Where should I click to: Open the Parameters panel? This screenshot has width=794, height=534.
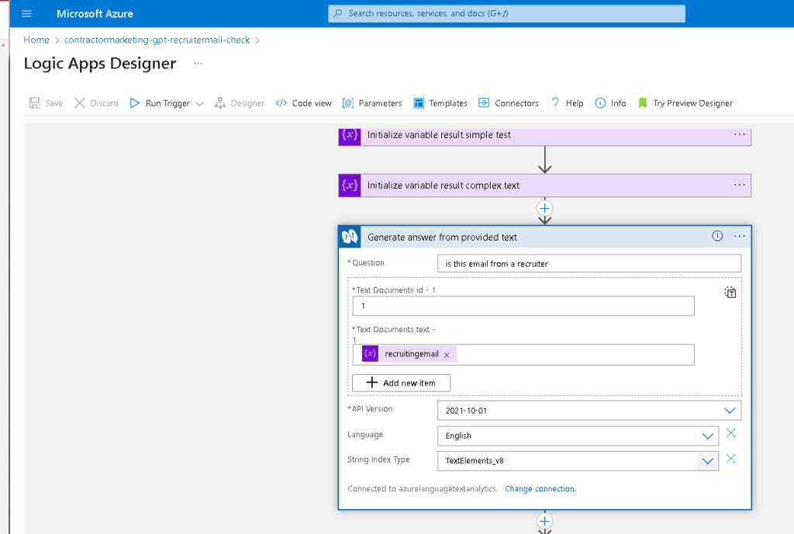pos(372,103)
